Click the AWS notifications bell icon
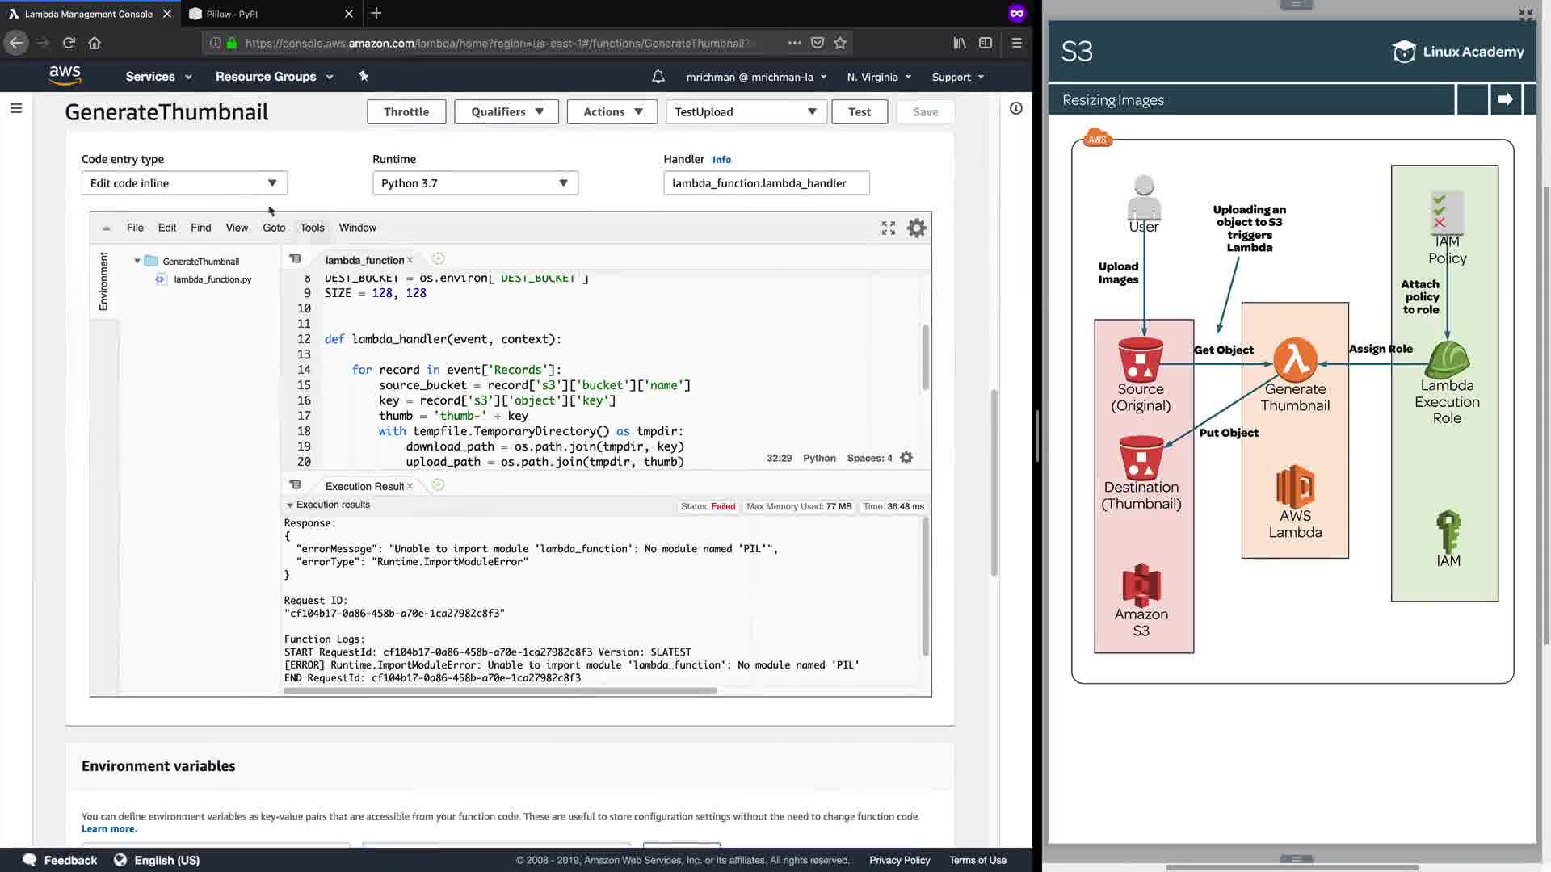1551x872 pixels. [658, 77]
